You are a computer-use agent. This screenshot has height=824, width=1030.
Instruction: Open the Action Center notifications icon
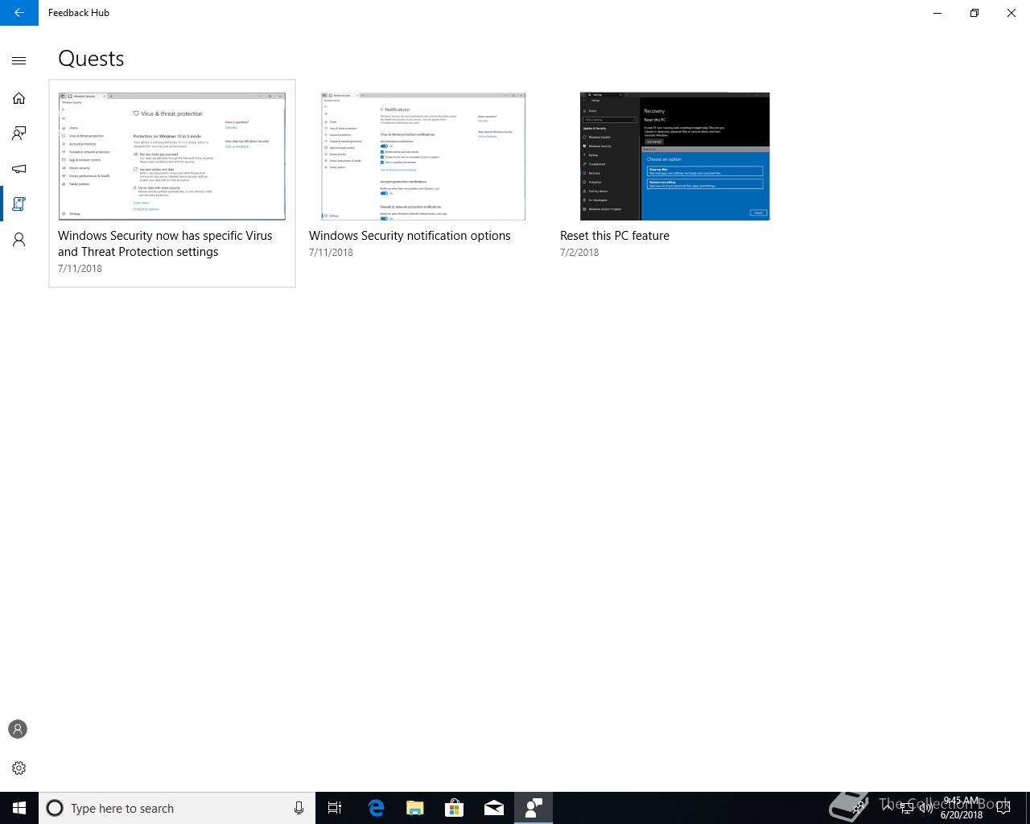tap(1003, 808)
